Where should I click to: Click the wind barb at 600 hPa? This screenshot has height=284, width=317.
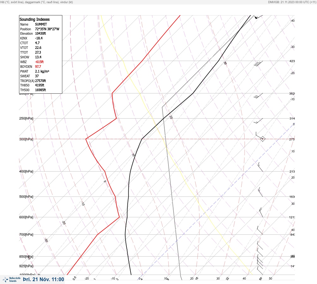click(x=261, y=212)
